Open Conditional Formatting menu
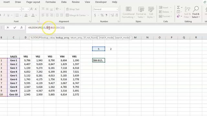This screenshot has width=207, height=116. [x=128, y=12]
